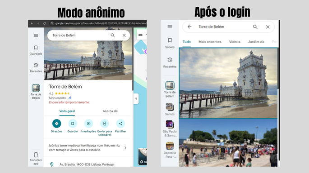
Task: Open hamburger menu in logged-in window
Action: coord(170,27)
